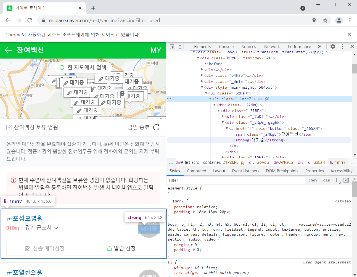This screenshot has width=357, height=277.
Task: Switch to the Elements tab
Action: pyautogui.click(x=202, y=47)
